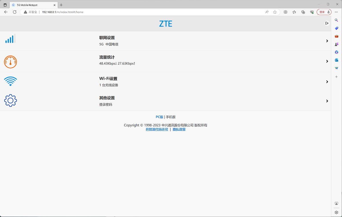
Task: Click the 隐私政策 privacy policy link
Action: [x=179, y=129]
